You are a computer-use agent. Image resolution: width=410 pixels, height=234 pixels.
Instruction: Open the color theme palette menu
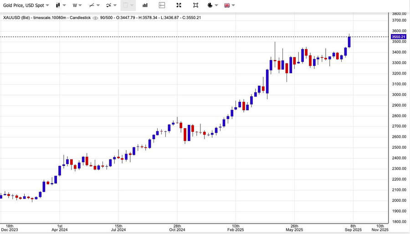pos(212,5)
